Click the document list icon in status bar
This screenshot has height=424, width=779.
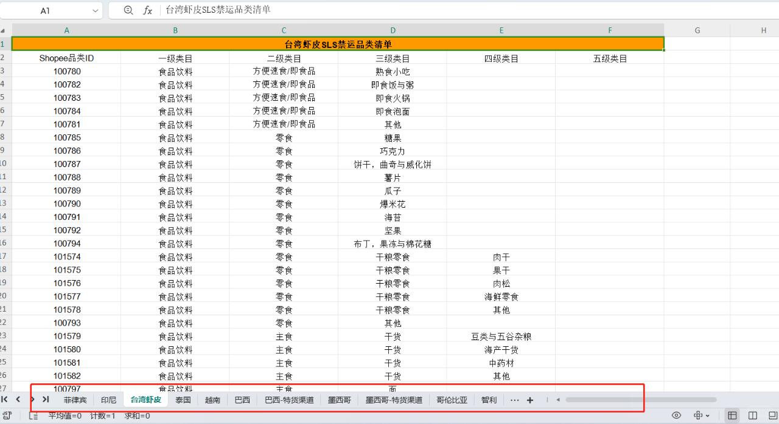pyautogui.click(x=33, y=415)
